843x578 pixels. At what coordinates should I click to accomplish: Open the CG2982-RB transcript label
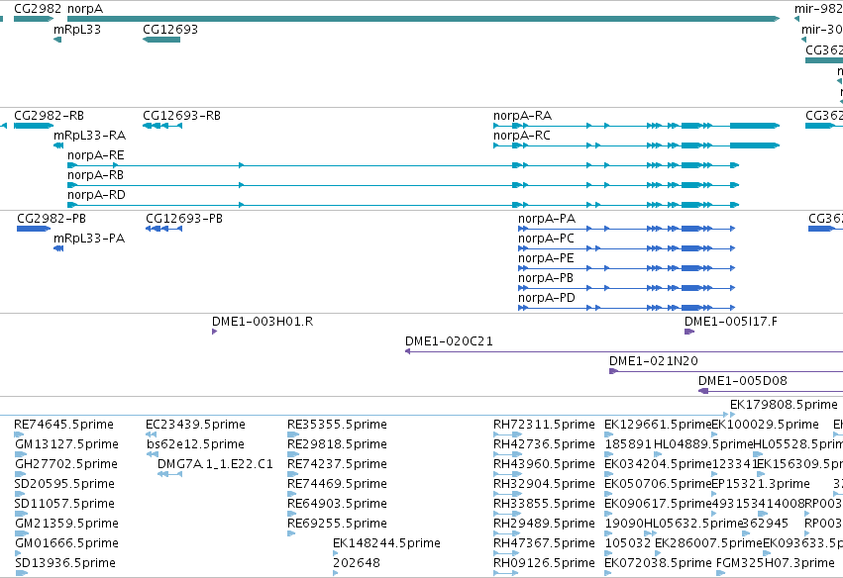[49, 116]
